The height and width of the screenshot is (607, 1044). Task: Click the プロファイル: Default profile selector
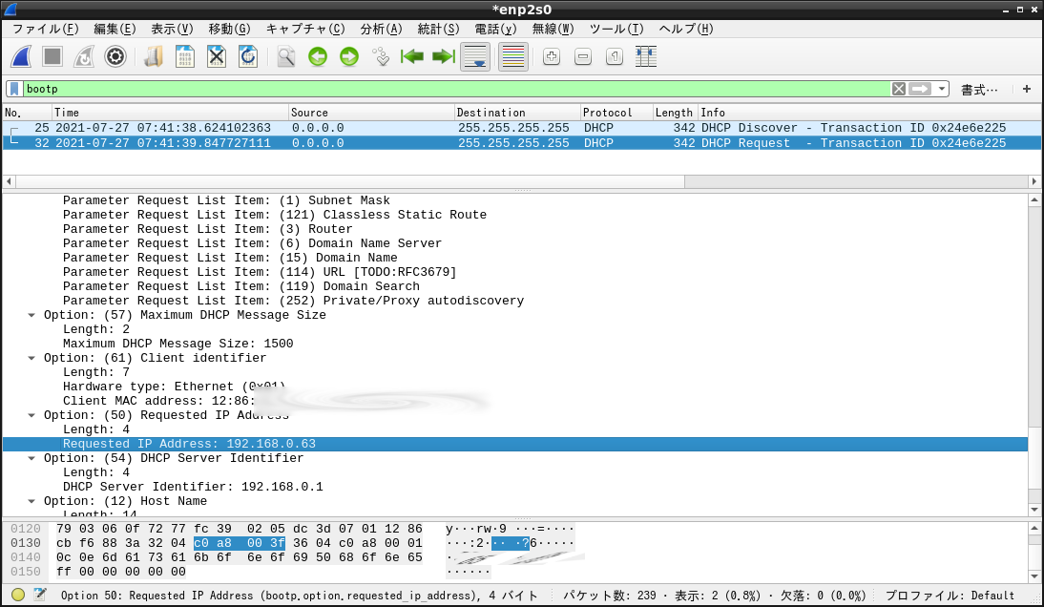pyautogui.click(x=950, y=596)
